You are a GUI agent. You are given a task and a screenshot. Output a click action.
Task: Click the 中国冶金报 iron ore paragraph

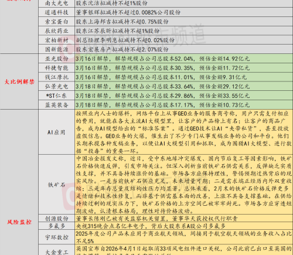[183, 185]
